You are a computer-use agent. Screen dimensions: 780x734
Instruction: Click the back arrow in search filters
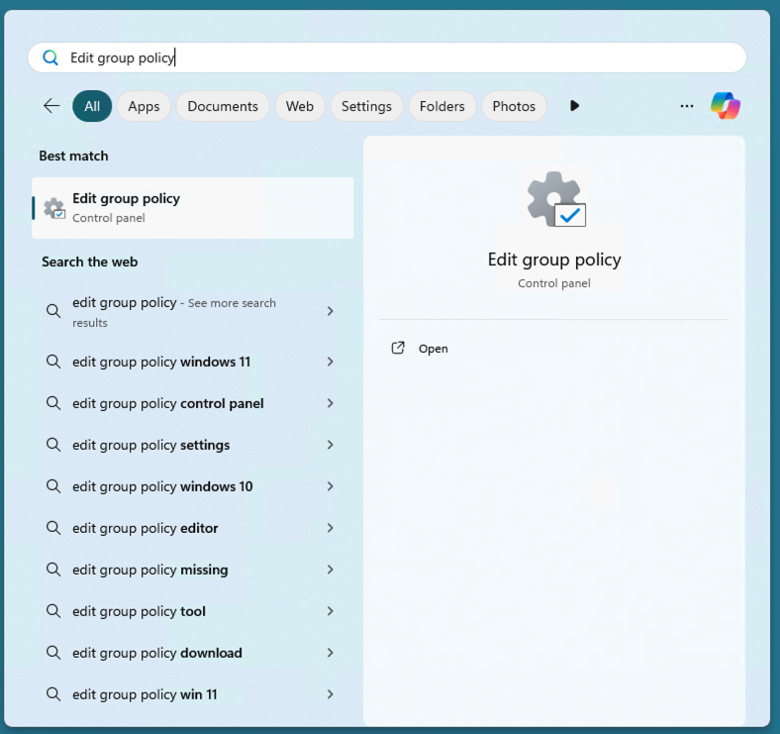(x=51, y=106)
